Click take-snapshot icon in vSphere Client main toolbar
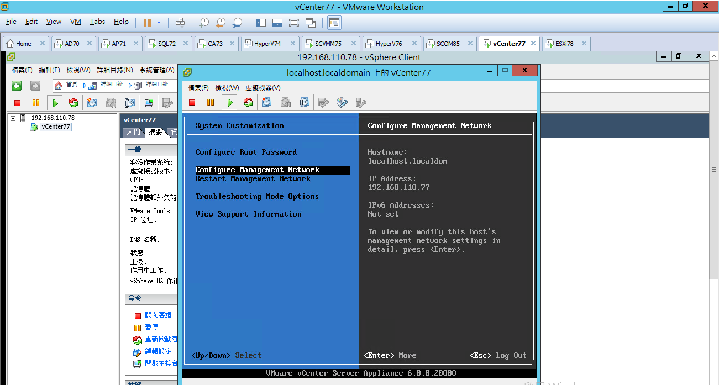 point(92,103)
